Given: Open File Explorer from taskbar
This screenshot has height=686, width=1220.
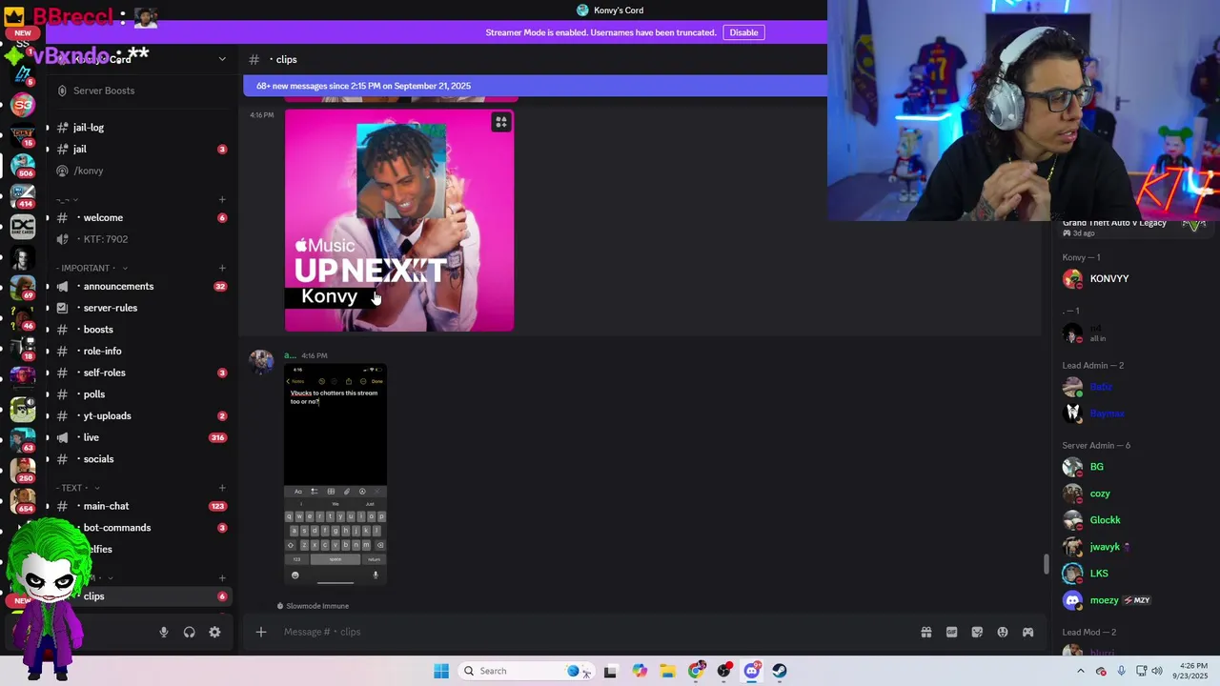Looking at the screenshot, I should (667, 671).
